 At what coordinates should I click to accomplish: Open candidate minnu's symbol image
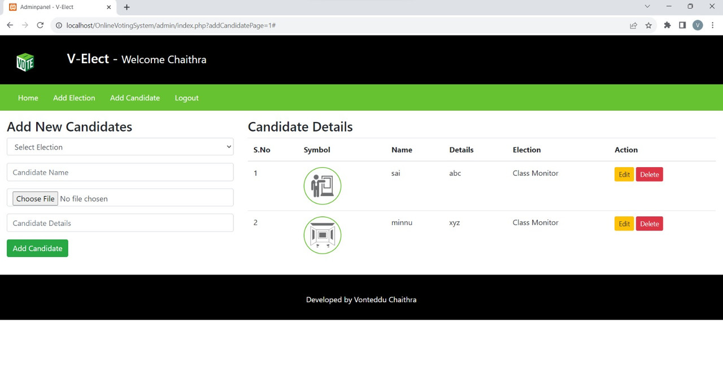pyautogui.click(x=322, y=235)
